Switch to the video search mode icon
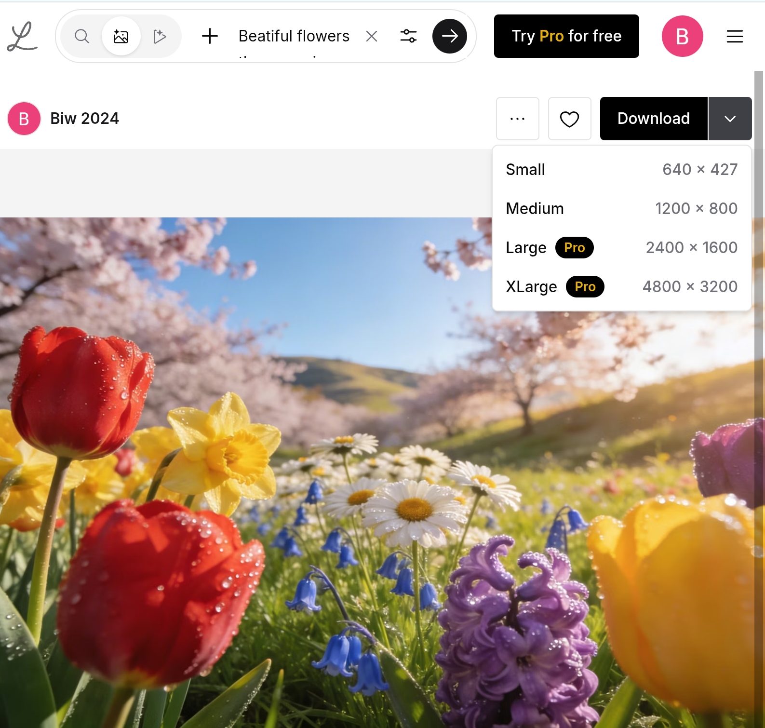The width and height of the screenshot is (765, 728). (160, 36)
